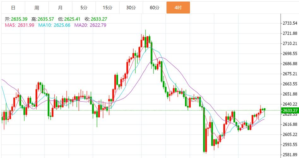This screenshot has height=158, width=299.
Task: Select the 15分 interval tab
Action: click(108, 8)
